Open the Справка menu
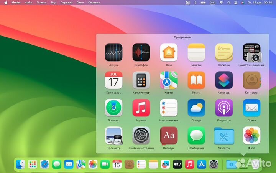Viewport: 276px width, 173px height. click(94, 2)
